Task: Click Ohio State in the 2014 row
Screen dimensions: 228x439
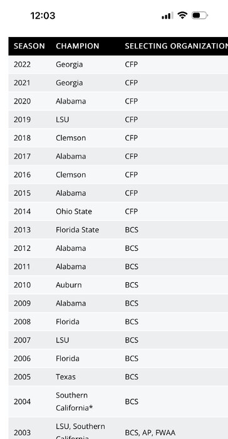Action: tap(74, 211)
